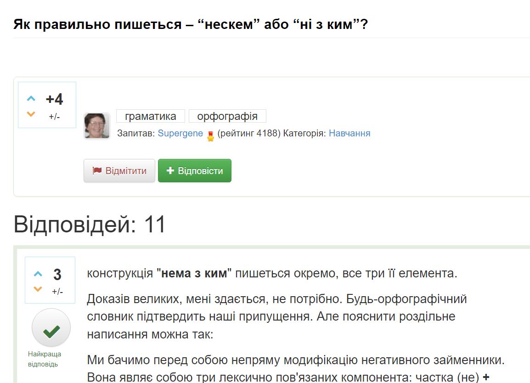Click the answer's vote count 3

57,275
